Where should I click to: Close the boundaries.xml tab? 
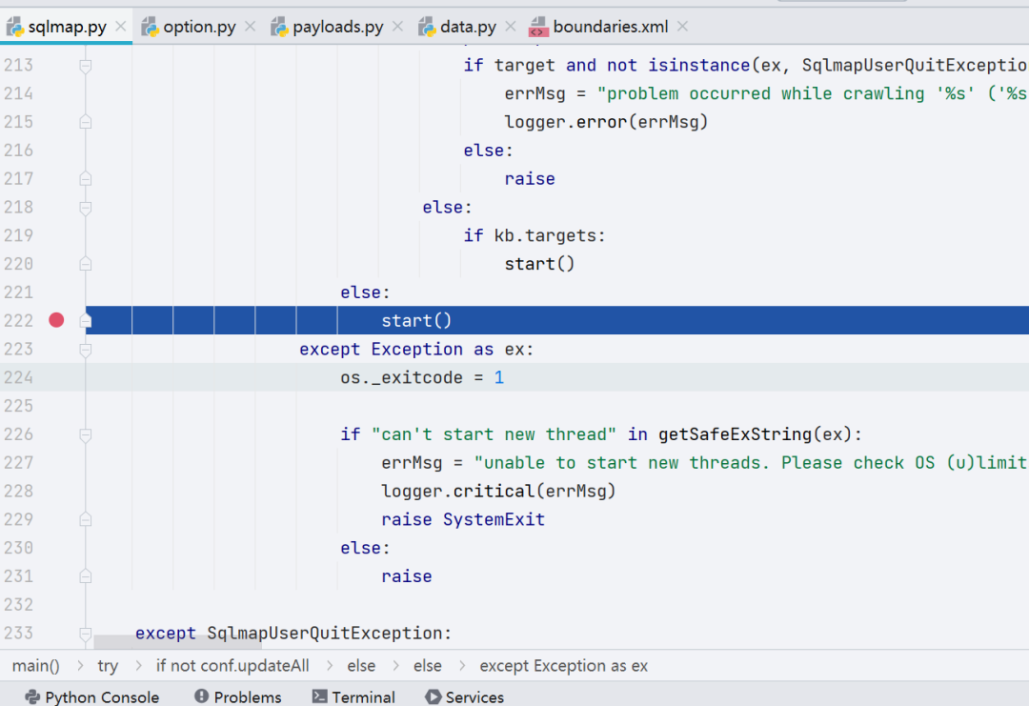pyautogui.click(x=682, y=27)
